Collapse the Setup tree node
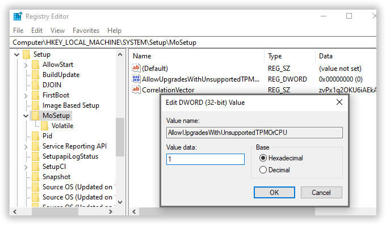Screen dimensions: 386x225 point(16,54)
